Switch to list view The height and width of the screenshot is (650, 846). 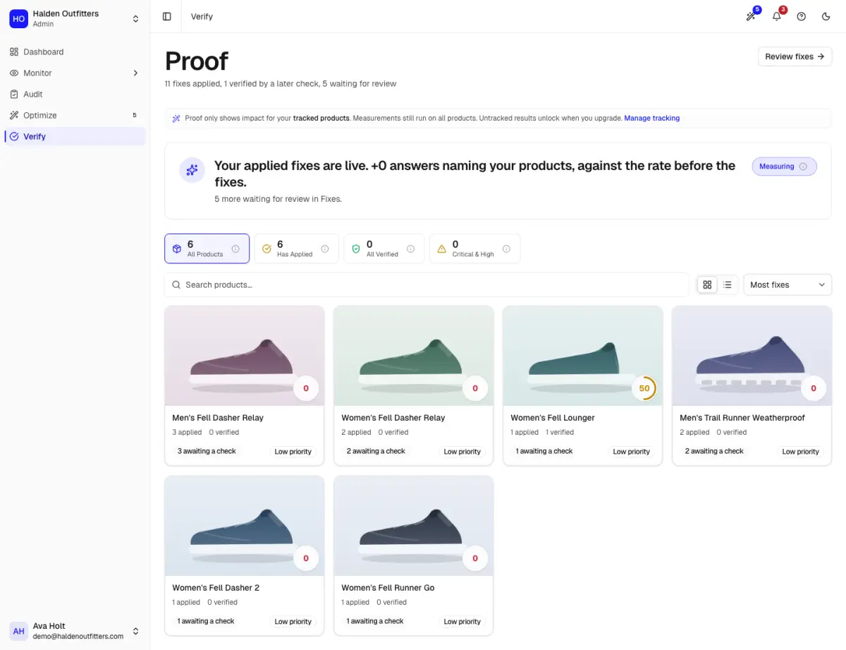pyautogui.click(x=728, y=284)
